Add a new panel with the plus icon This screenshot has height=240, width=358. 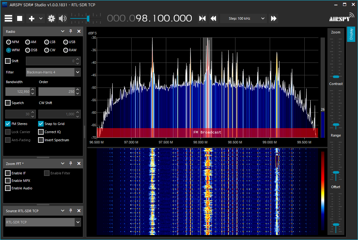point(31,18)
